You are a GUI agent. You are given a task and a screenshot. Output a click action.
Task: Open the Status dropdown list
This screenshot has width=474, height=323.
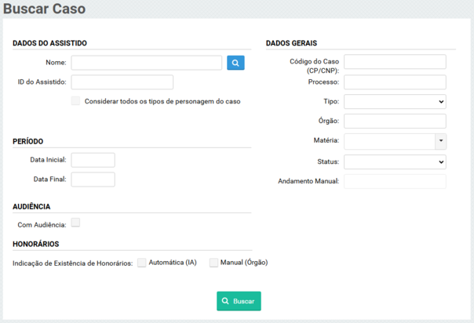coord(395,161)
